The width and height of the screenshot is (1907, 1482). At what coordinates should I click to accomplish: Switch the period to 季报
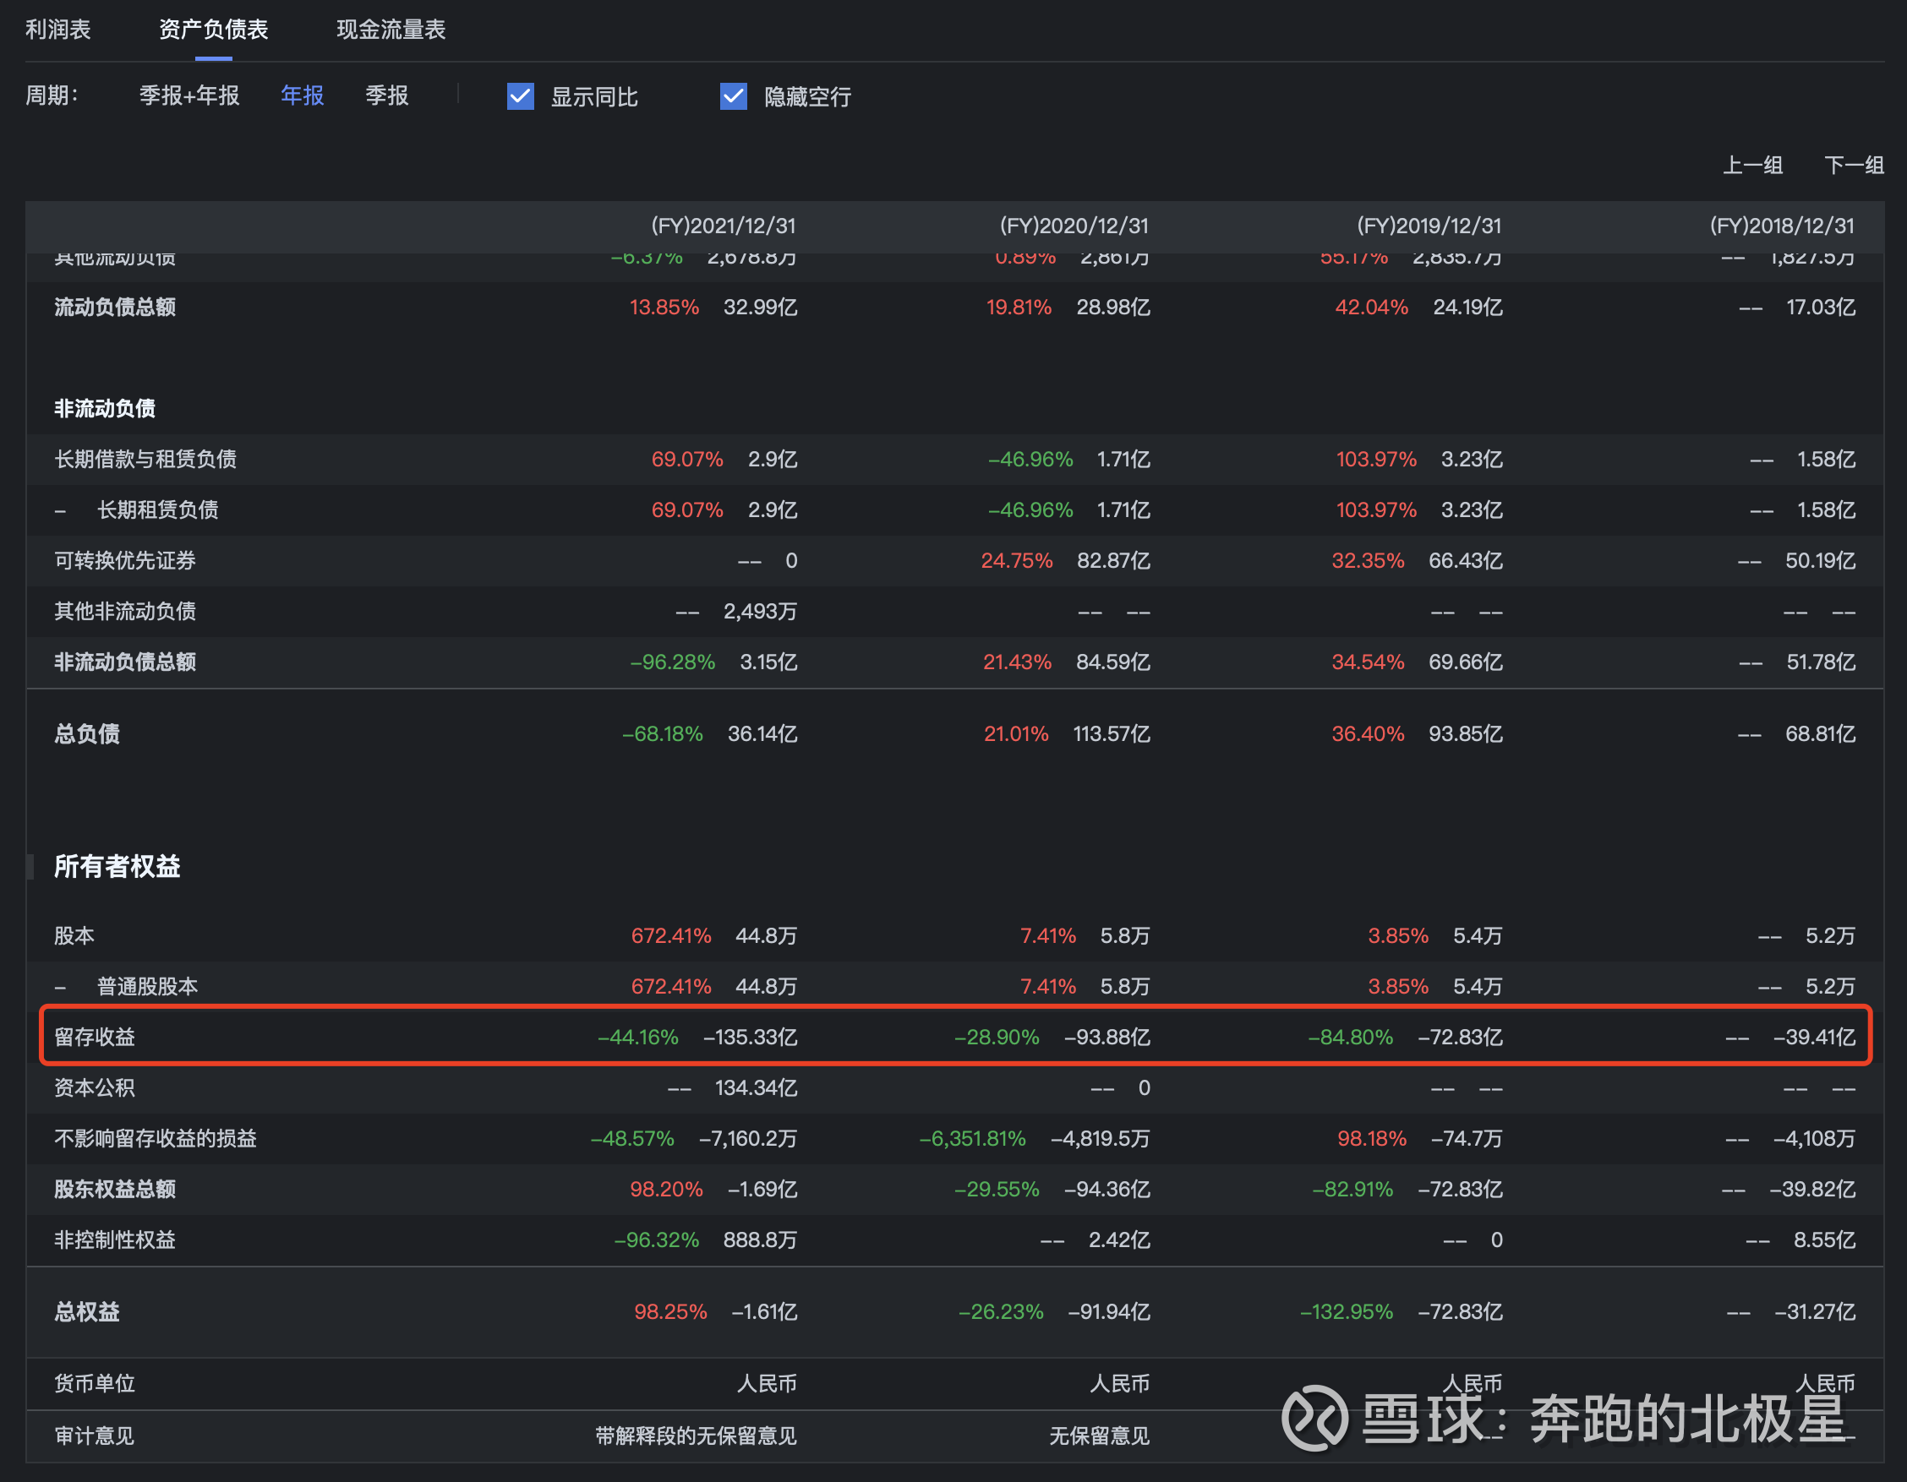(x=387, y=95)
